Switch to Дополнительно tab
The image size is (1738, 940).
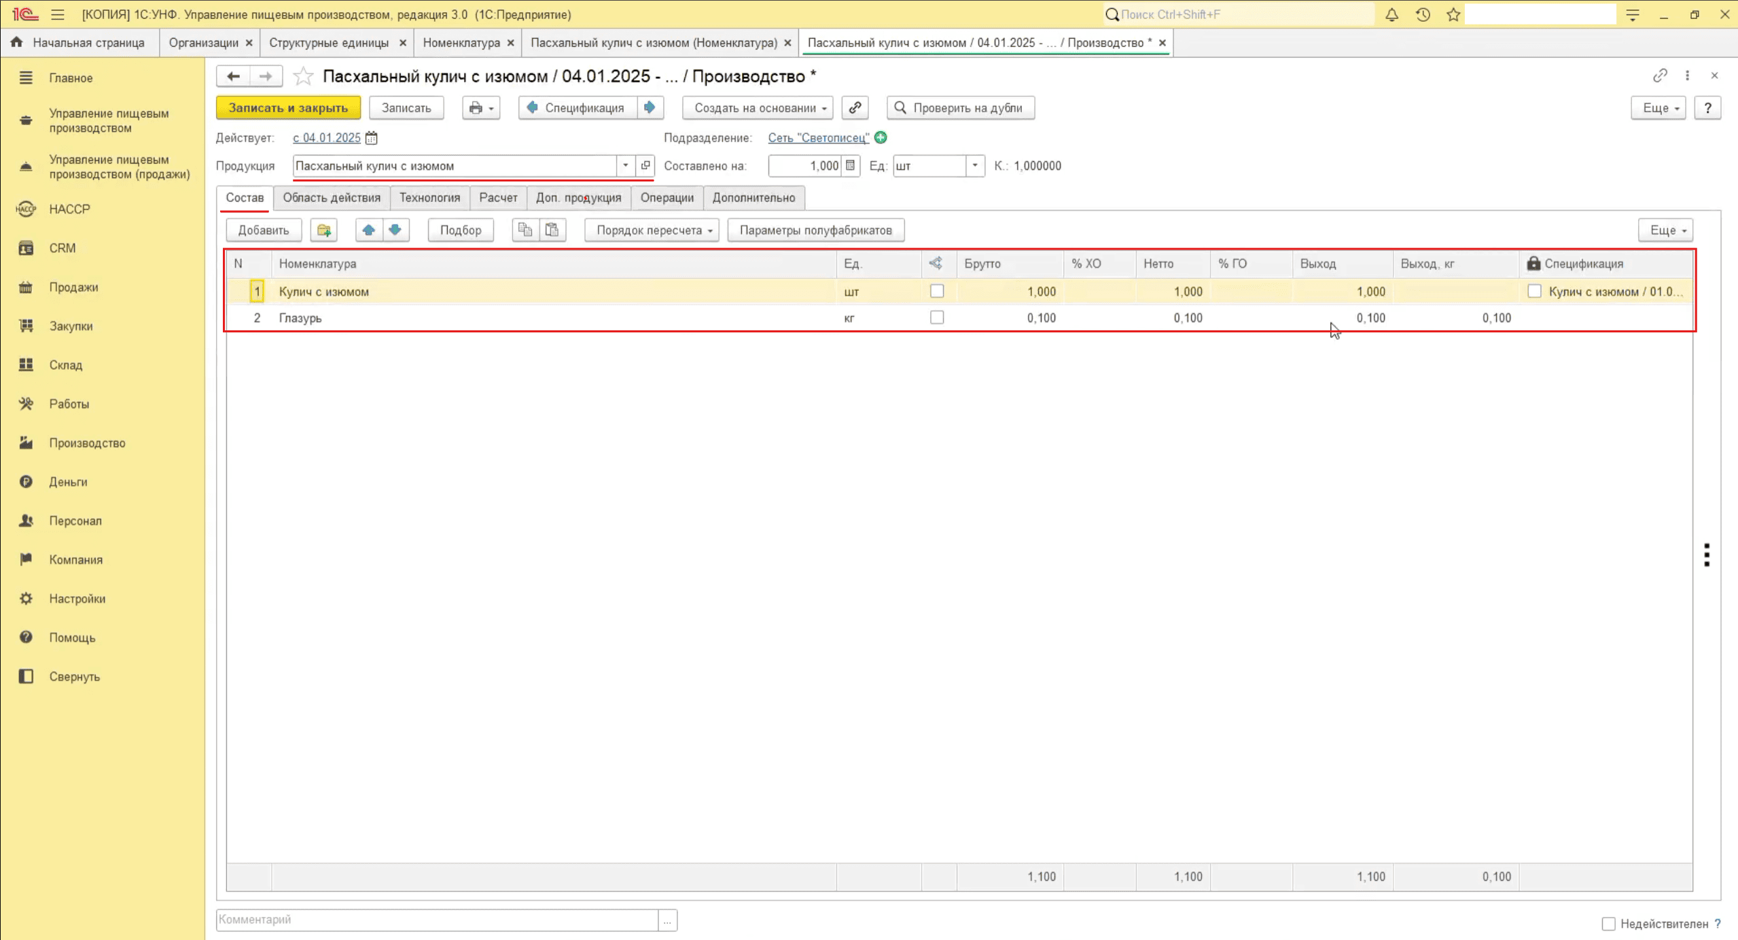(753, 198)
